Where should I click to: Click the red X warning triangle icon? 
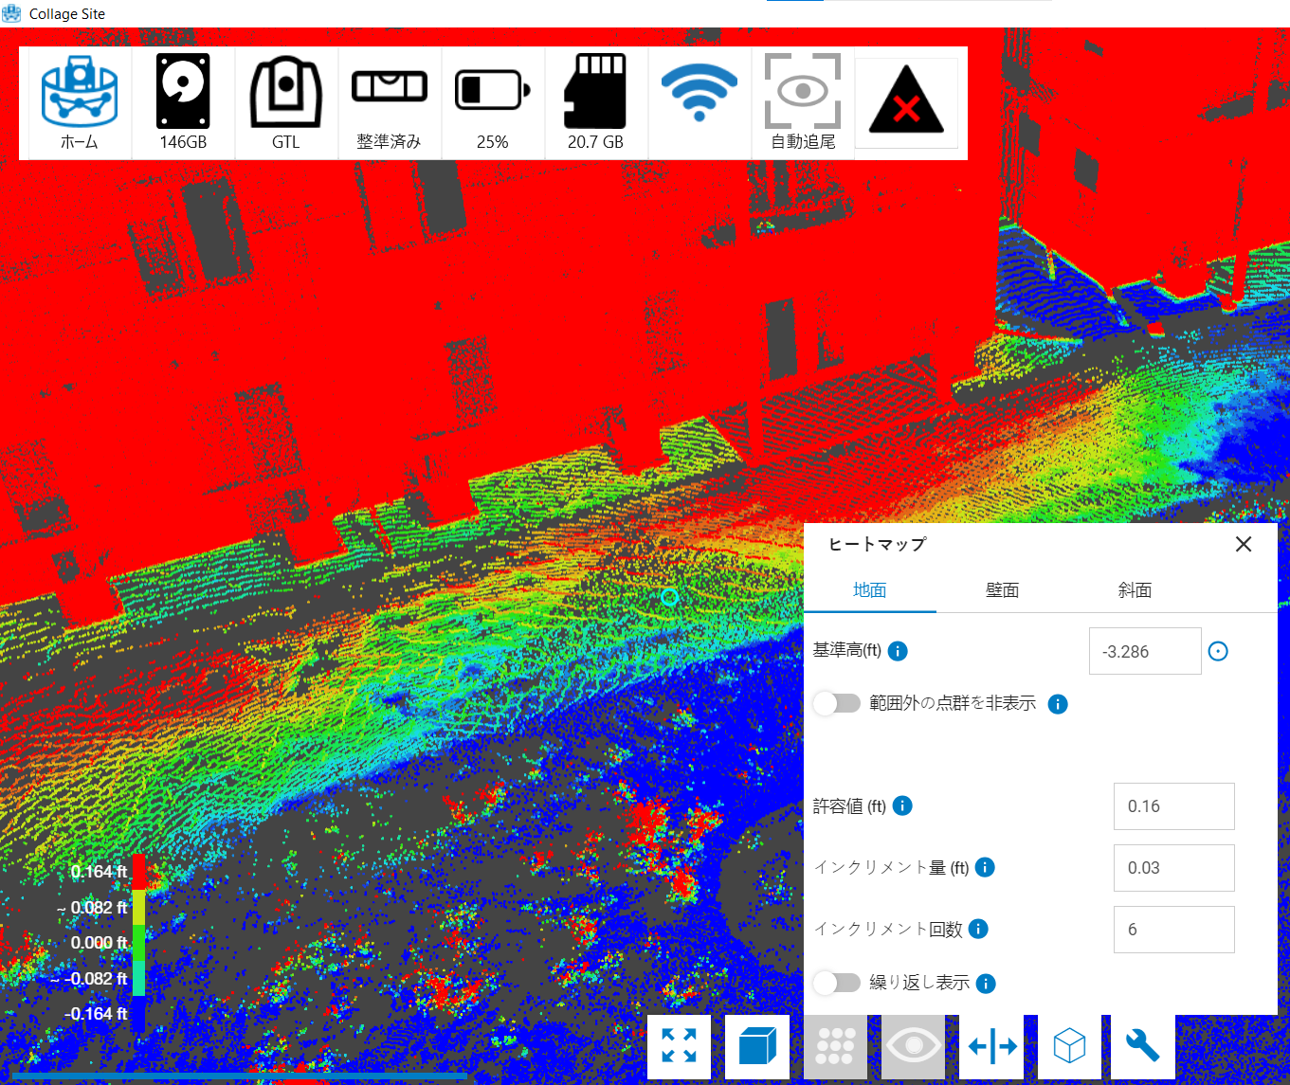[906, 102]
